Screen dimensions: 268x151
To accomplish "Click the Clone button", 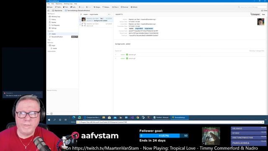I will click(264, 10).
